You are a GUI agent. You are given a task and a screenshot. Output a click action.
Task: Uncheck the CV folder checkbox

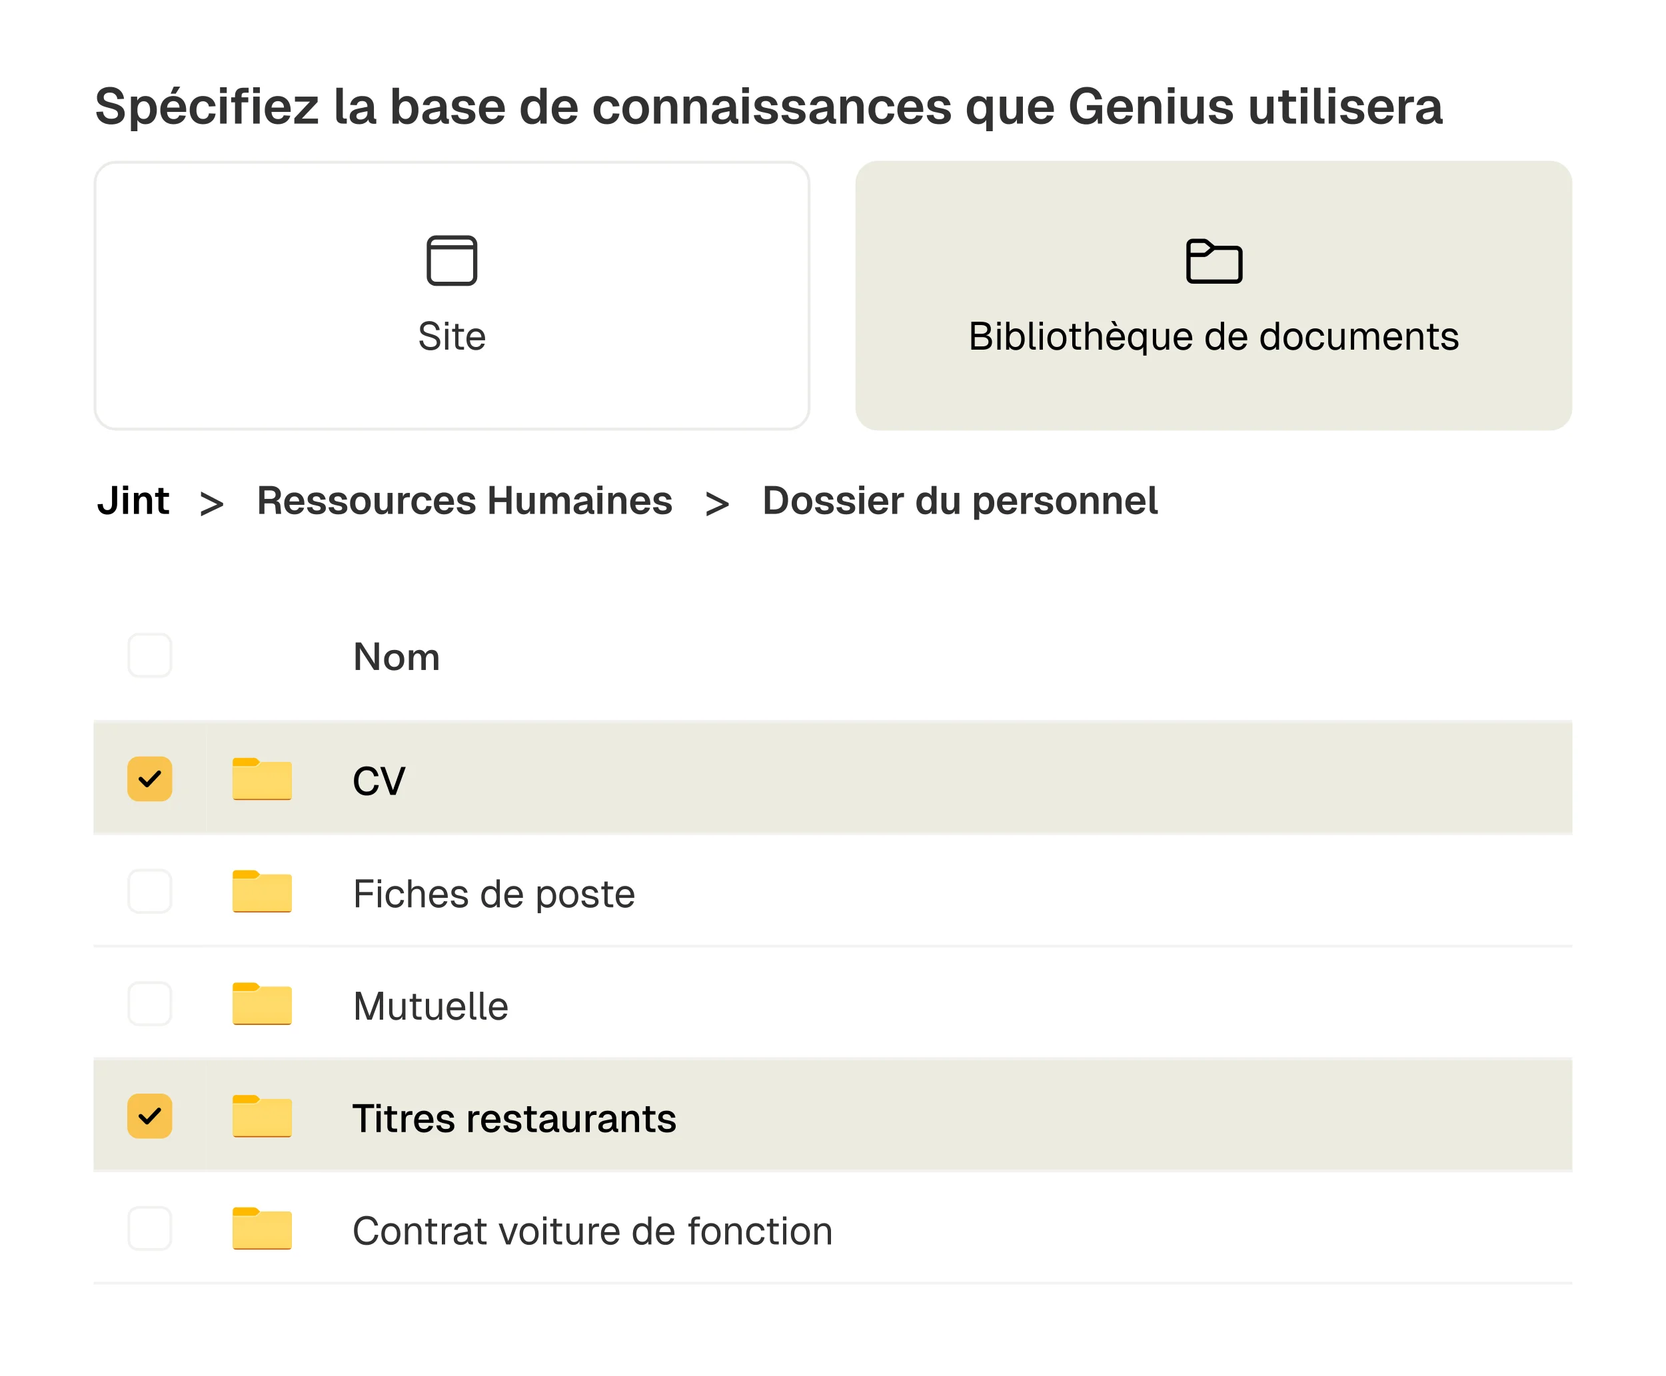pyautogui.click(x=150, y=779)
